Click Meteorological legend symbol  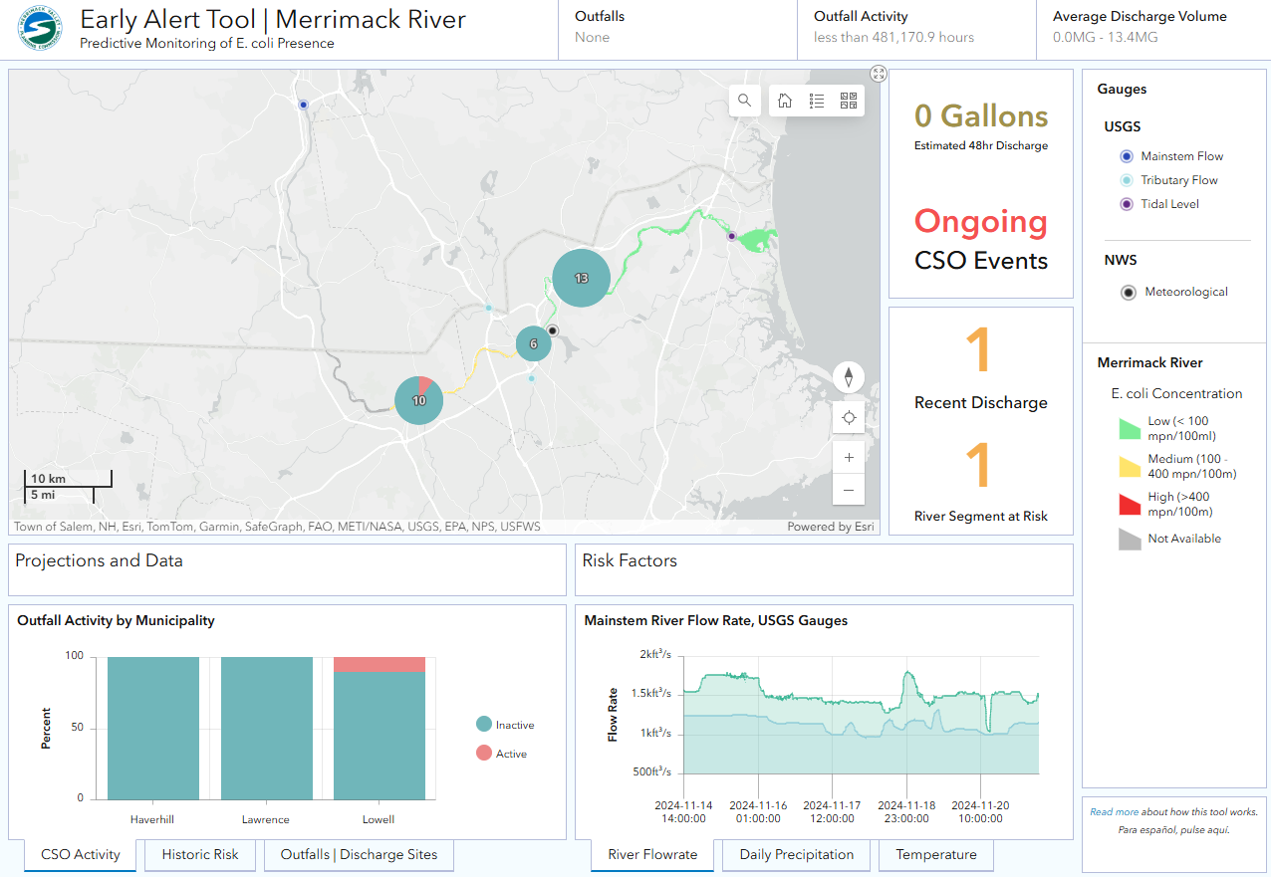tap(1128, 293)
